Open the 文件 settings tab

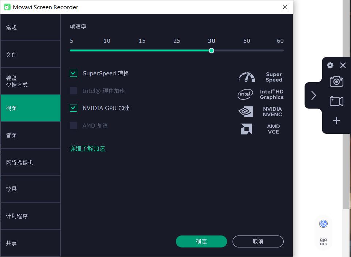[30, 54]
